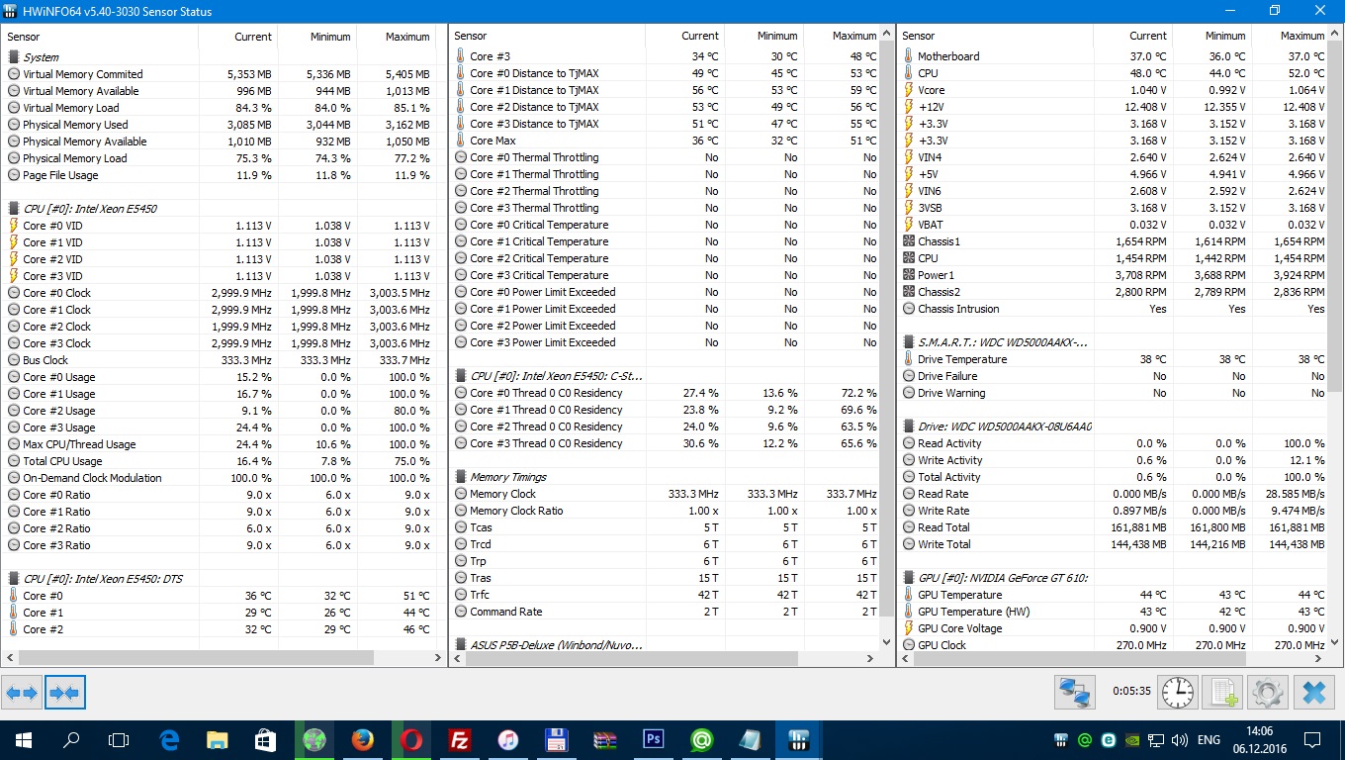This screenshot has height=760, width=1345.
Task: Select the Core #0 Thermal Throttling row
Action: click(667, 157)
